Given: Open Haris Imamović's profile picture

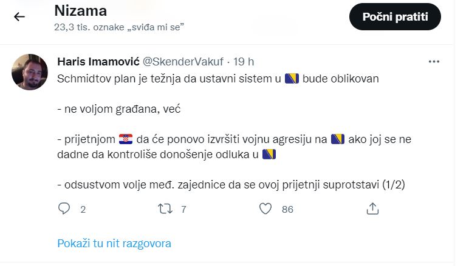Looking at the screenshot, I should [x=30, y=71].
